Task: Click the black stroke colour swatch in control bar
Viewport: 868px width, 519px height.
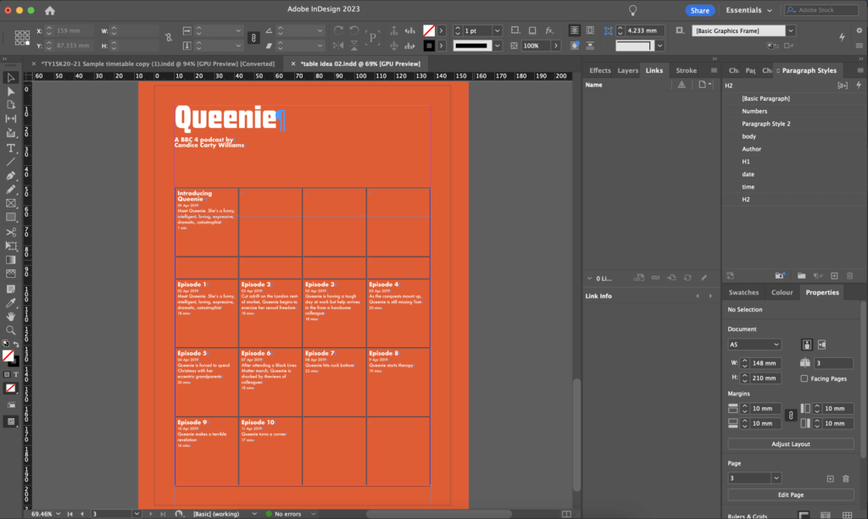Action: (x=428, y=46)
